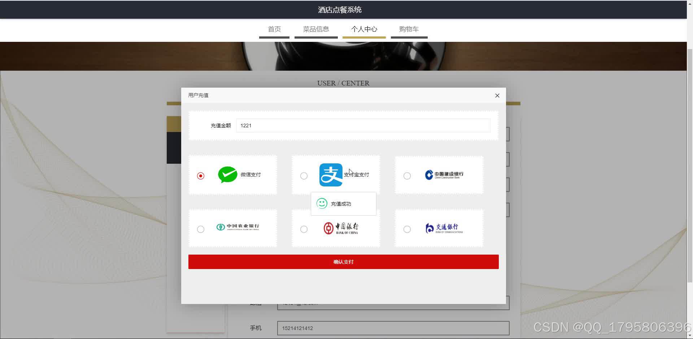This screenshot has width=693, height=339.
Task: Open the 首页 navigation tab
Action: point(274,29)
